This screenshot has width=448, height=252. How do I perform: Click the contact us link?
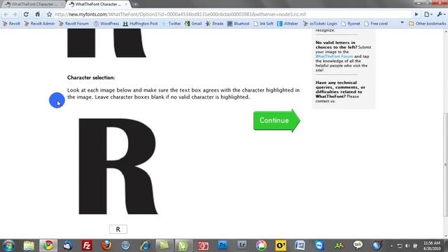point(325,101)
